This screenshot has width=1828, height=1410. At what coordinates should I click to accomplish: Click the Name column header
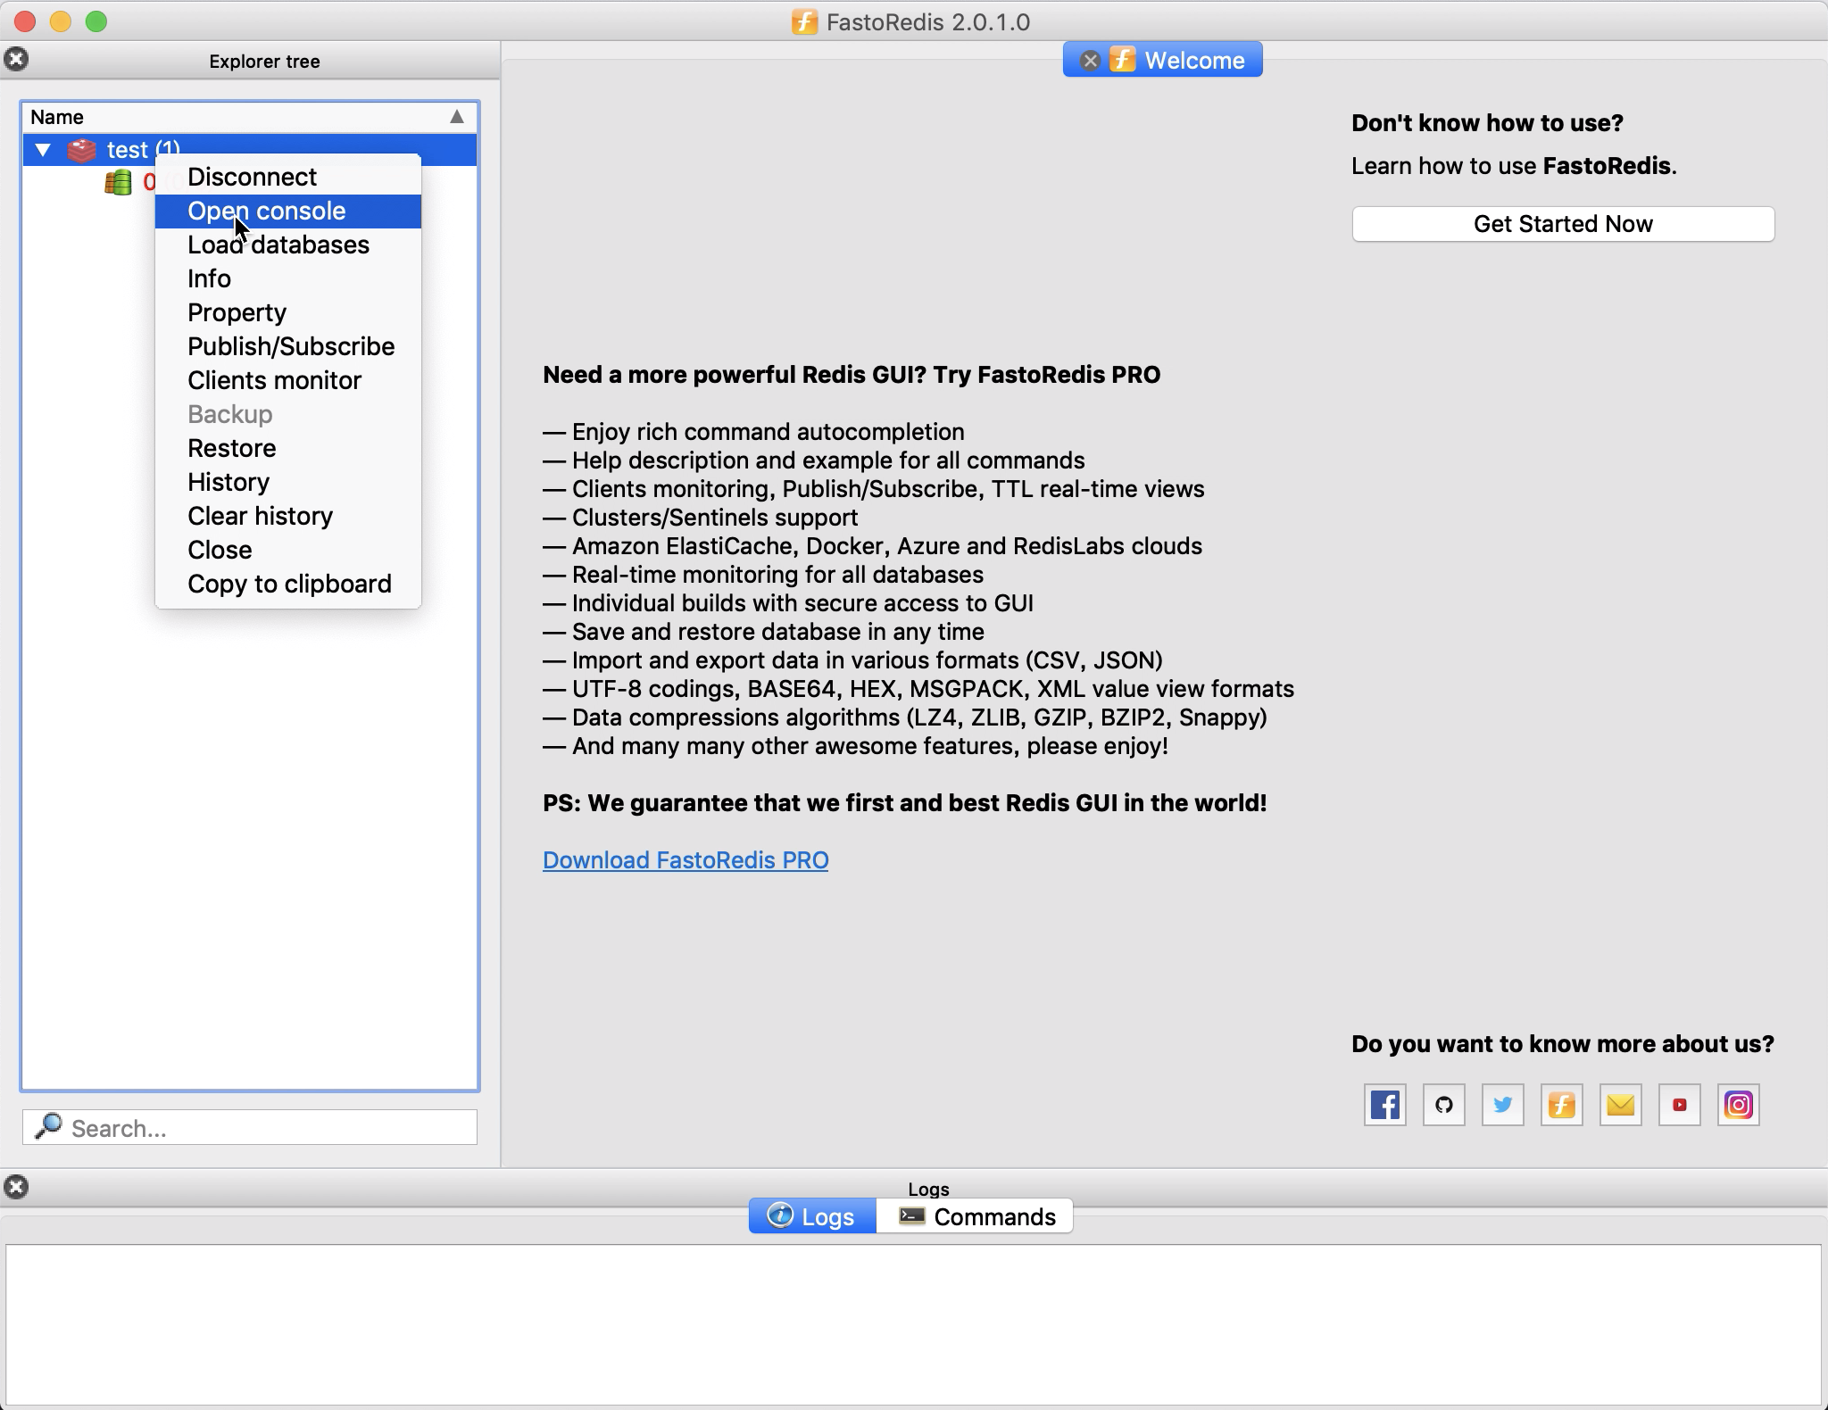point(250,117)
